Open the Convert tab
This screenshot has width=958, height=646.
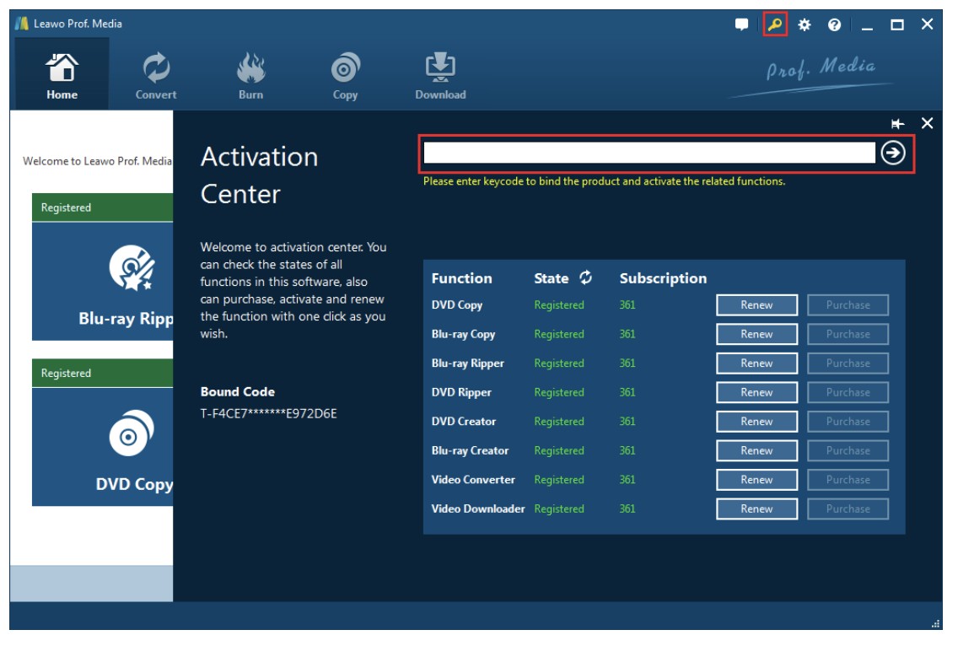tap(156, 75)
